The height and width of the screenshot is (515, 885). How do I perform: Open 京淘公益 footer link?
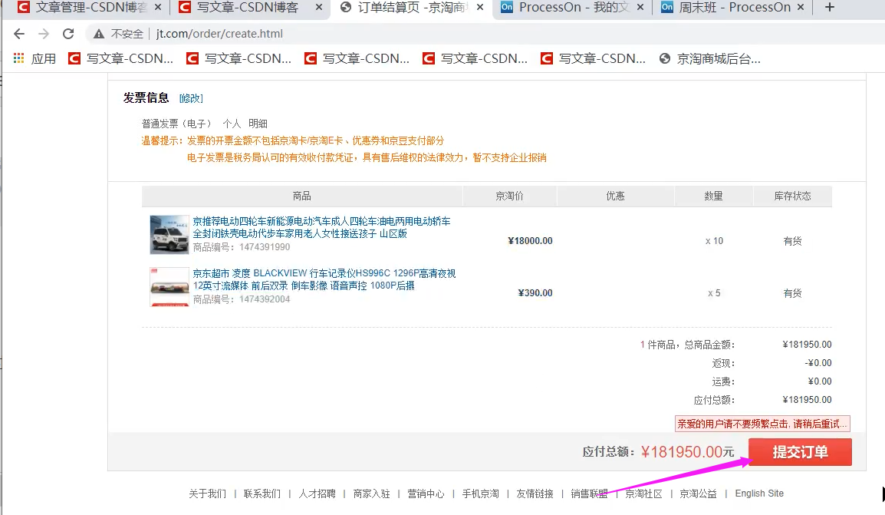tap(698, 494)
